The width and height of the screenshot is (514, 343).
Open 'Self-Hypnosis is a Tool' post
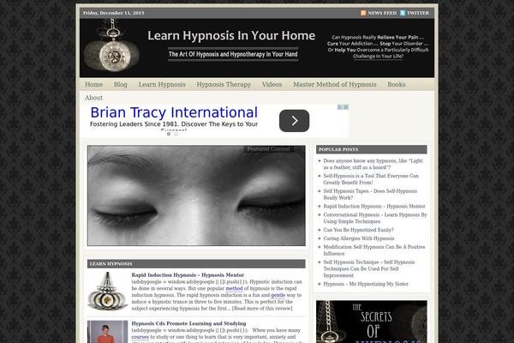371,179
